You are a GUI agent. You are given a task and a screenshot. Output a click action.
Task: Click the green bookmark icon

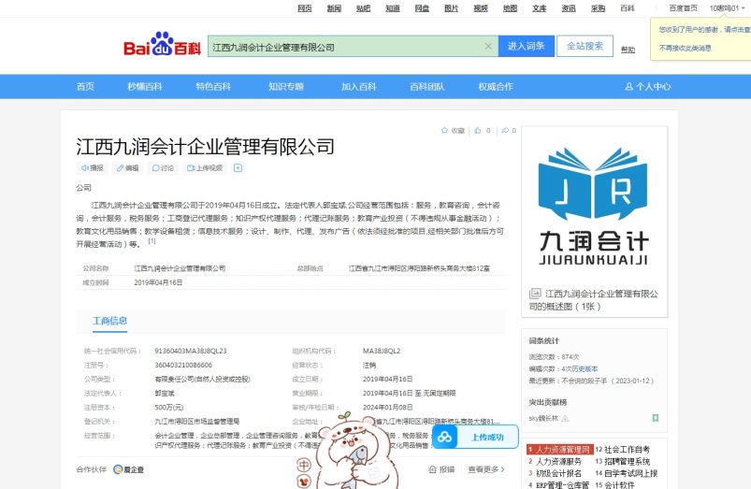click(656, 418)
